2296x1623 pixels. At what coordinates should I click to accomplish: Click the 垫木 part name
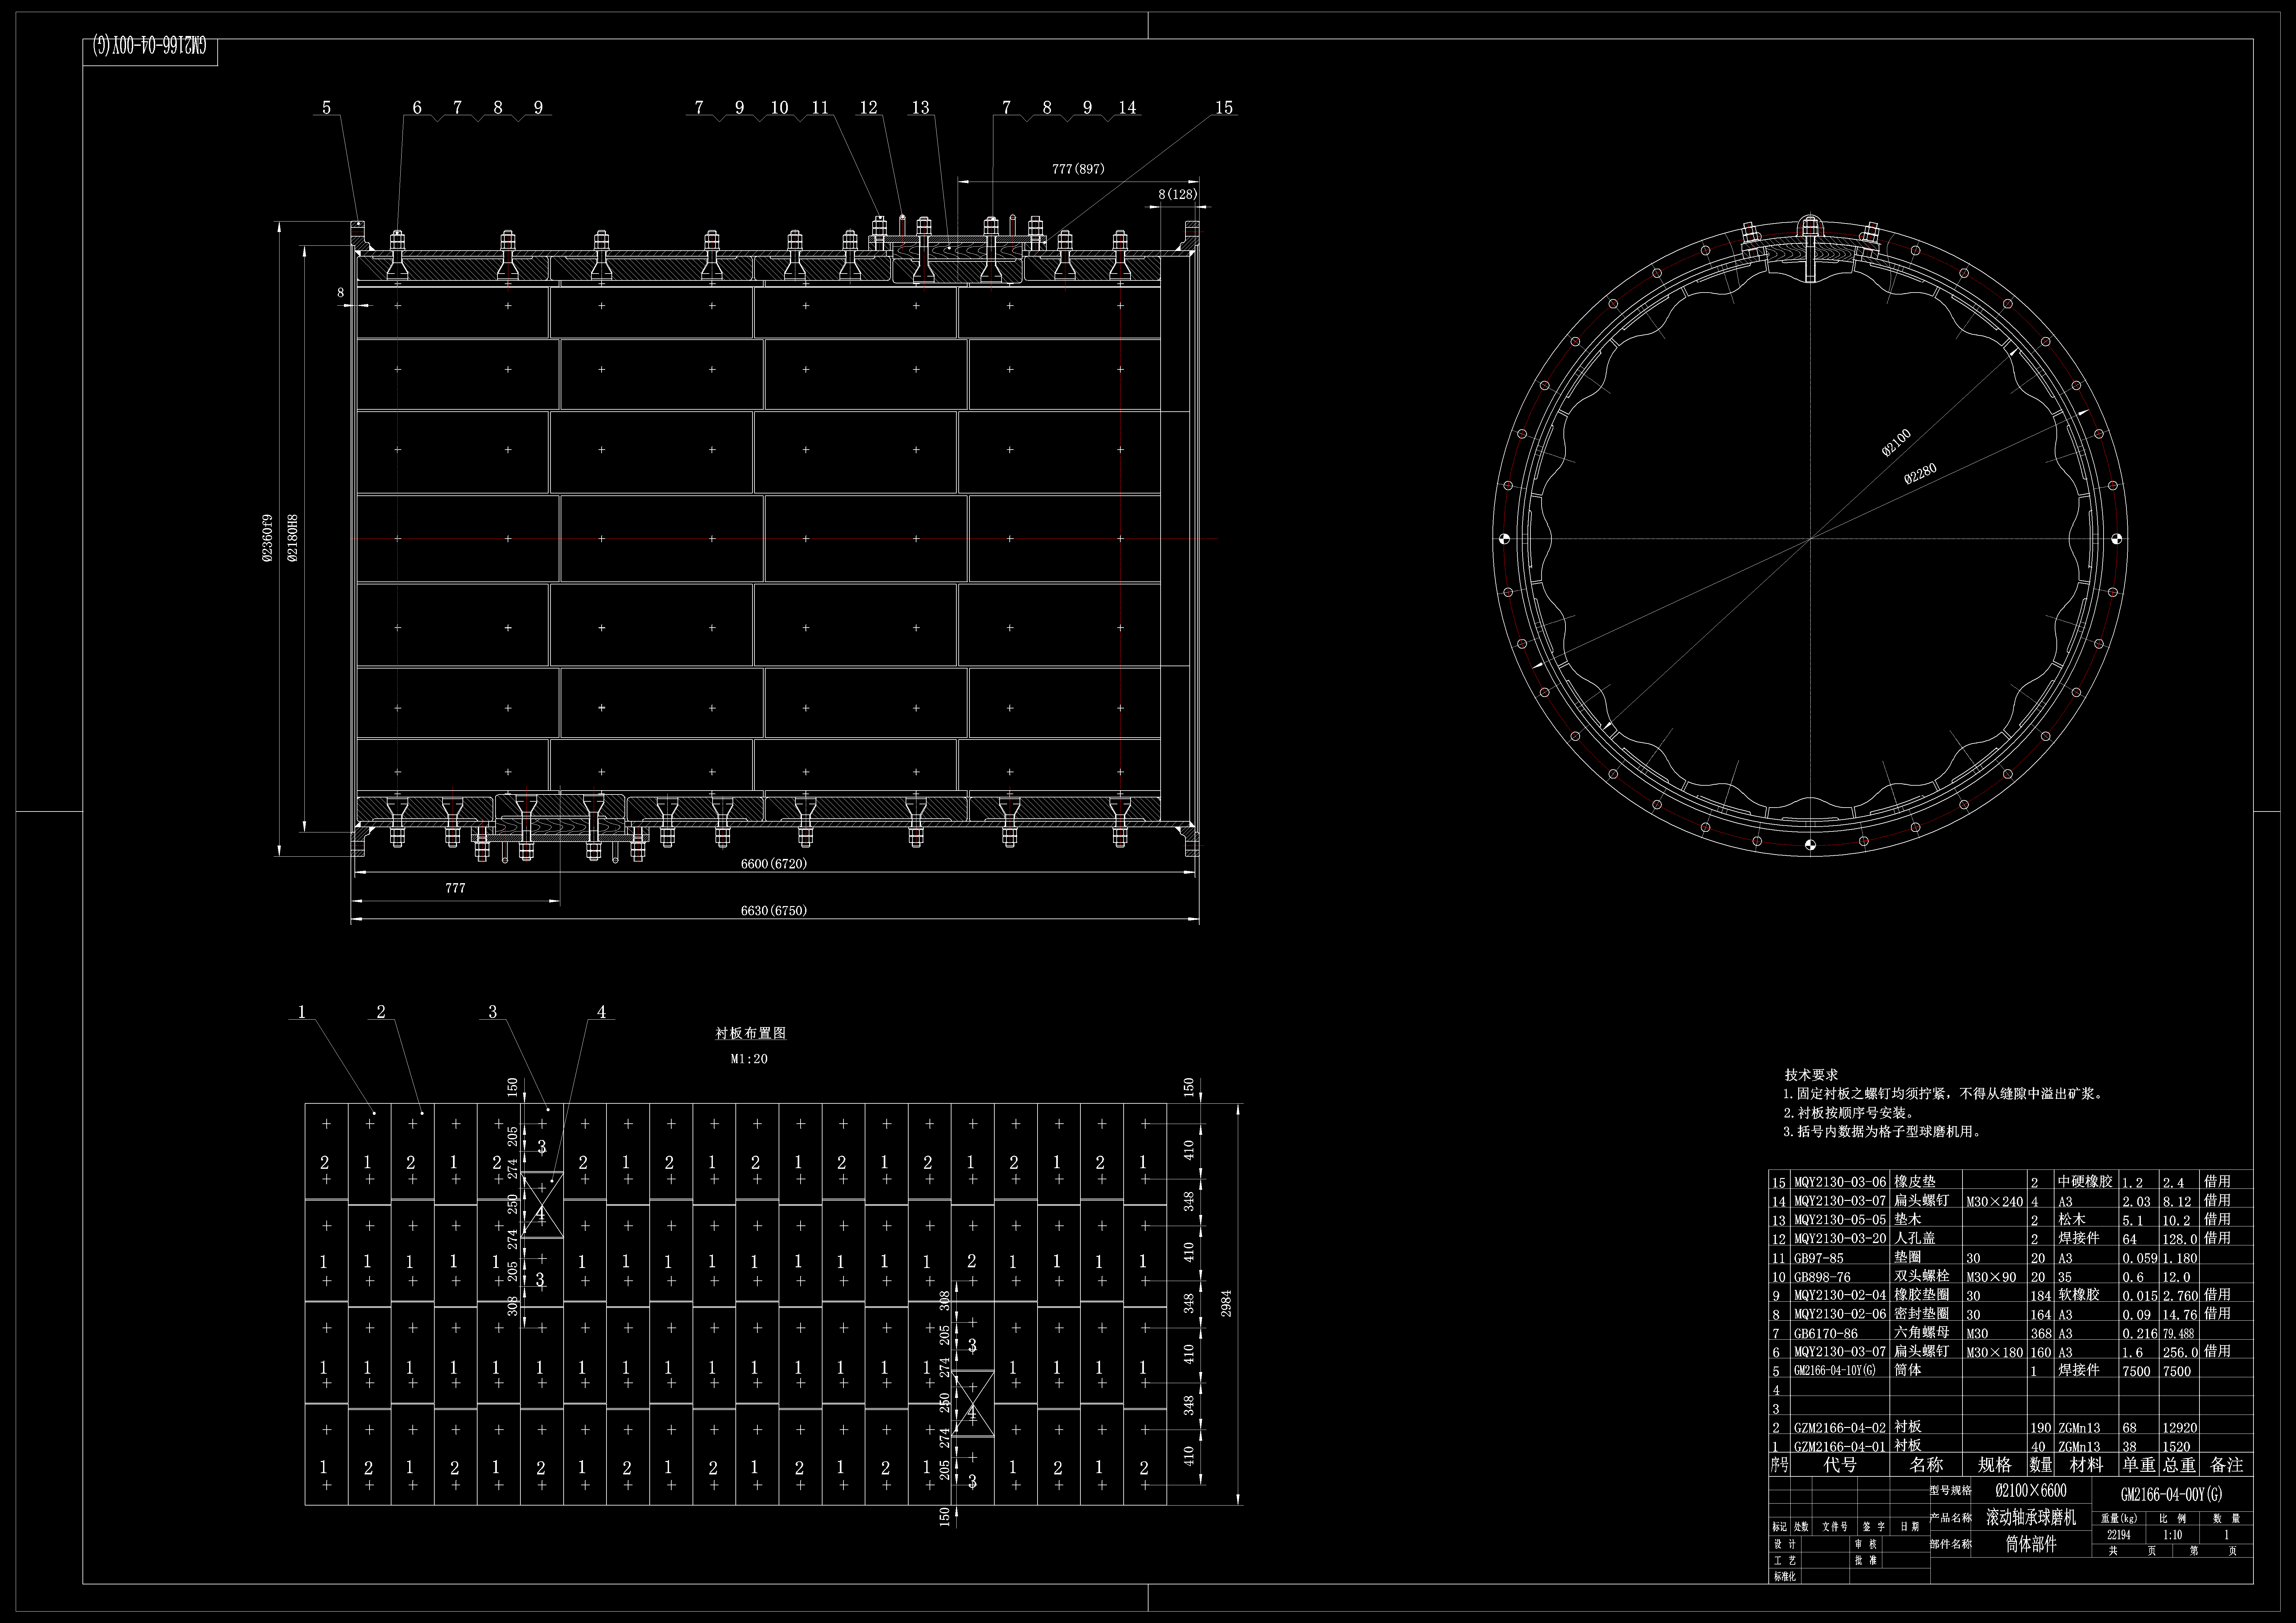coord(1908,1219)
